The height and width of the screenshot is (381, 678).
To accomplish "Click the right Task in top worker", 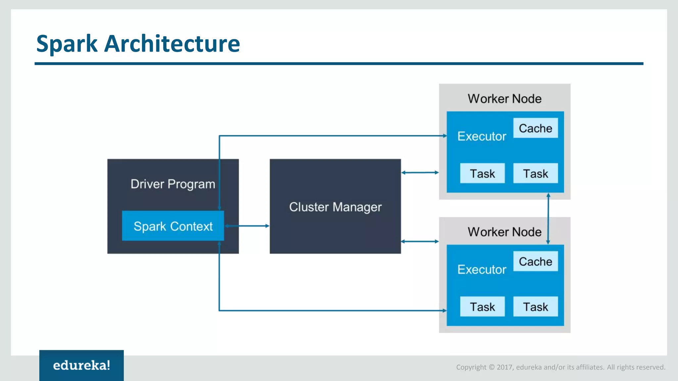I will click(x=535, y=173).
